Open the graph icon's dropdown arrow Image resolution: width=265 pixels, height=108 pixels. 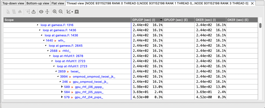point(72,12)
